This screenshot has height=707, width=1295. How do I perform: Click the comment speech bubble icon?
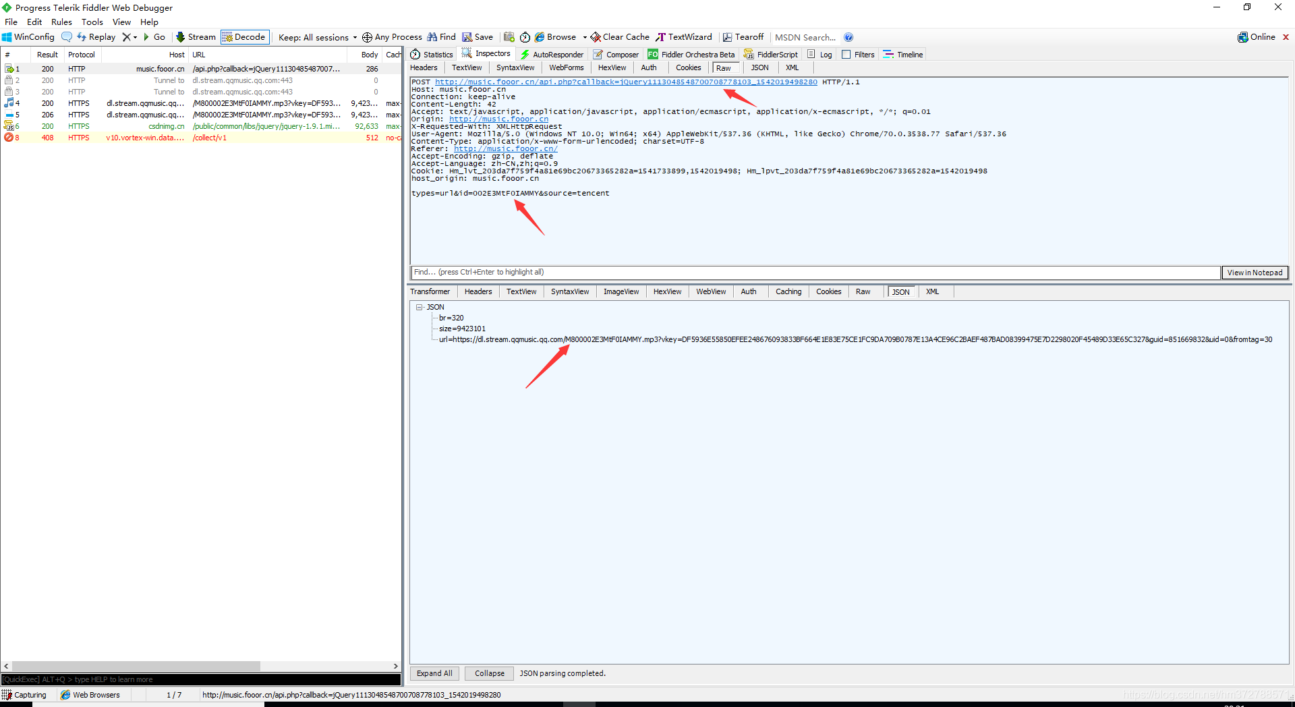coord(67,37)
